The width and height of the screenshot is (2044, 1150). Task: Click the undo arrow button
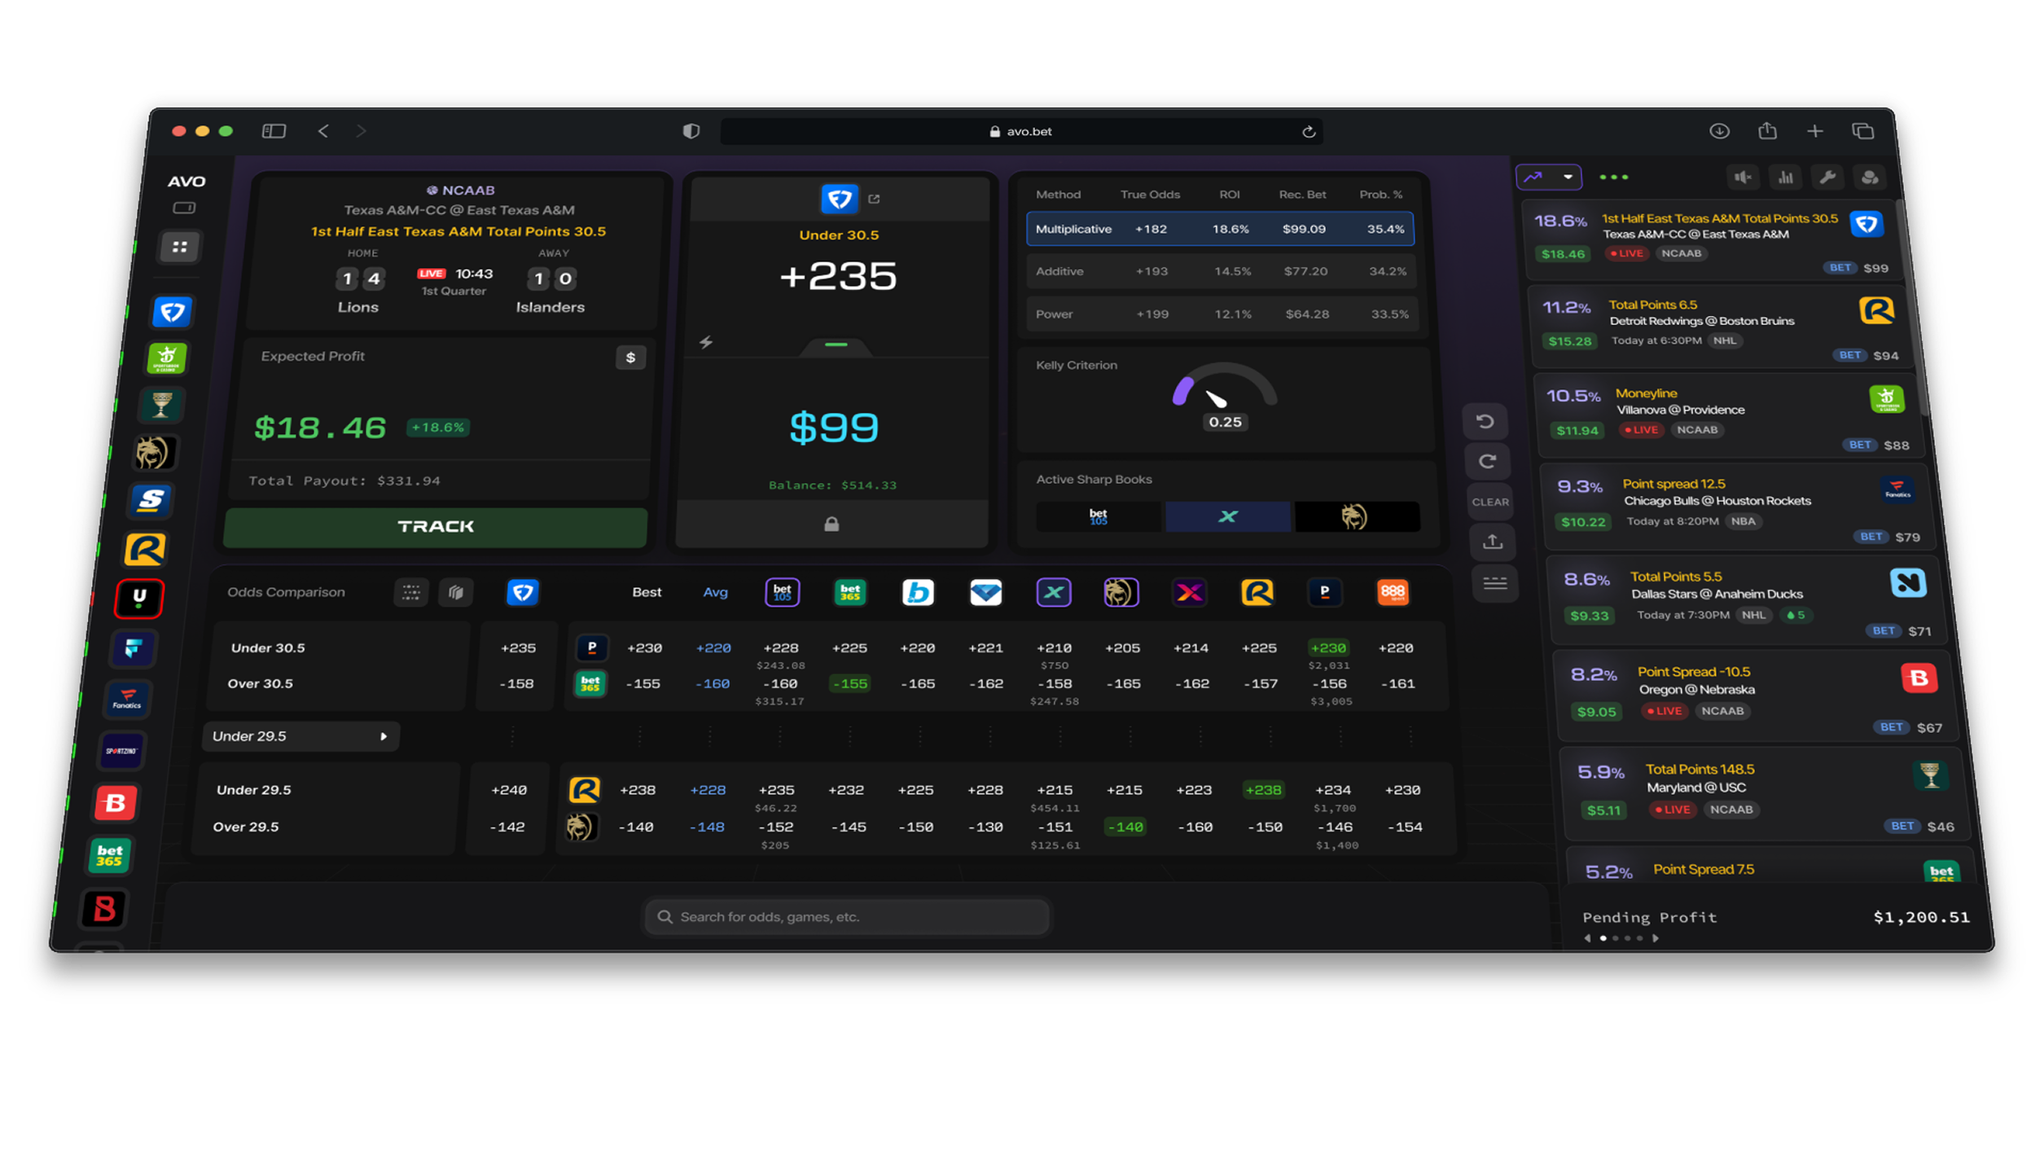pos(1485,421)
